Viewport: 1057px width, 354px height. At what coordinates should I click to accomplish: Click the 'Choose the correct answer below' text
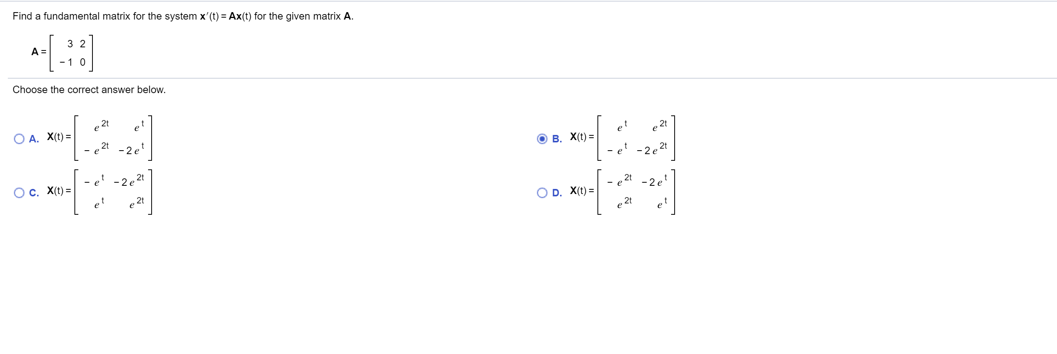click(89, 90)
